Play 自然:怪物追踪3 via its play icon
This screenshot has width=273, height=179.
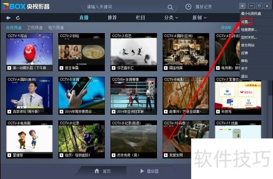tap(61, 155)
